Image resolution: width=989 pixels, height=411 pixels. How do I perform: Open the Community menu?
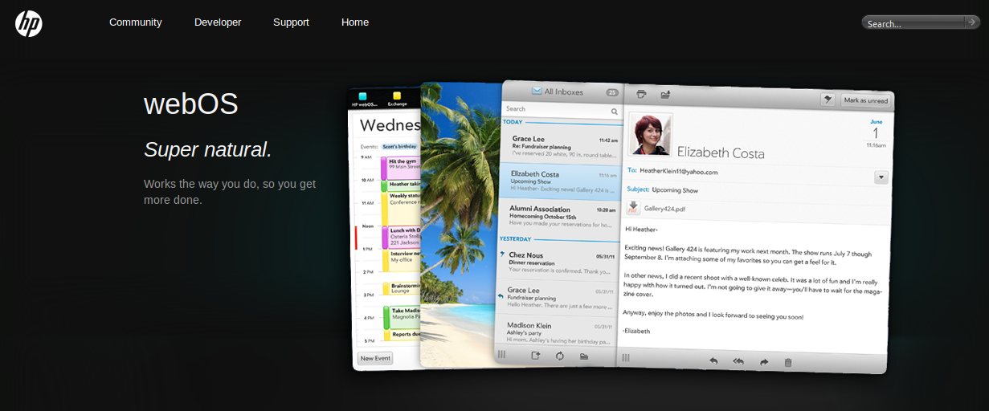click(x=136, y=22)
